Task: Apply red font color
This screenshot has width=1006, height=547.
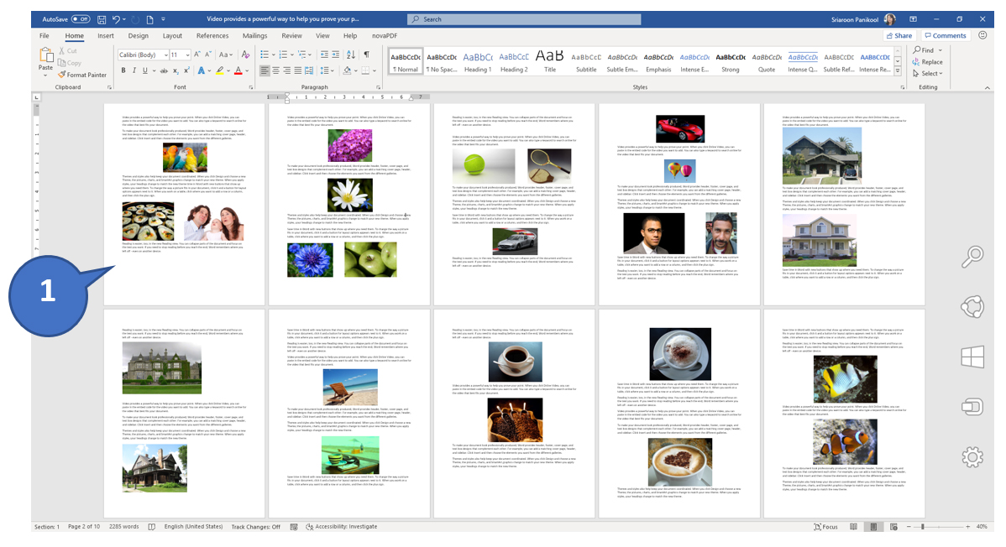Action: 238,70
